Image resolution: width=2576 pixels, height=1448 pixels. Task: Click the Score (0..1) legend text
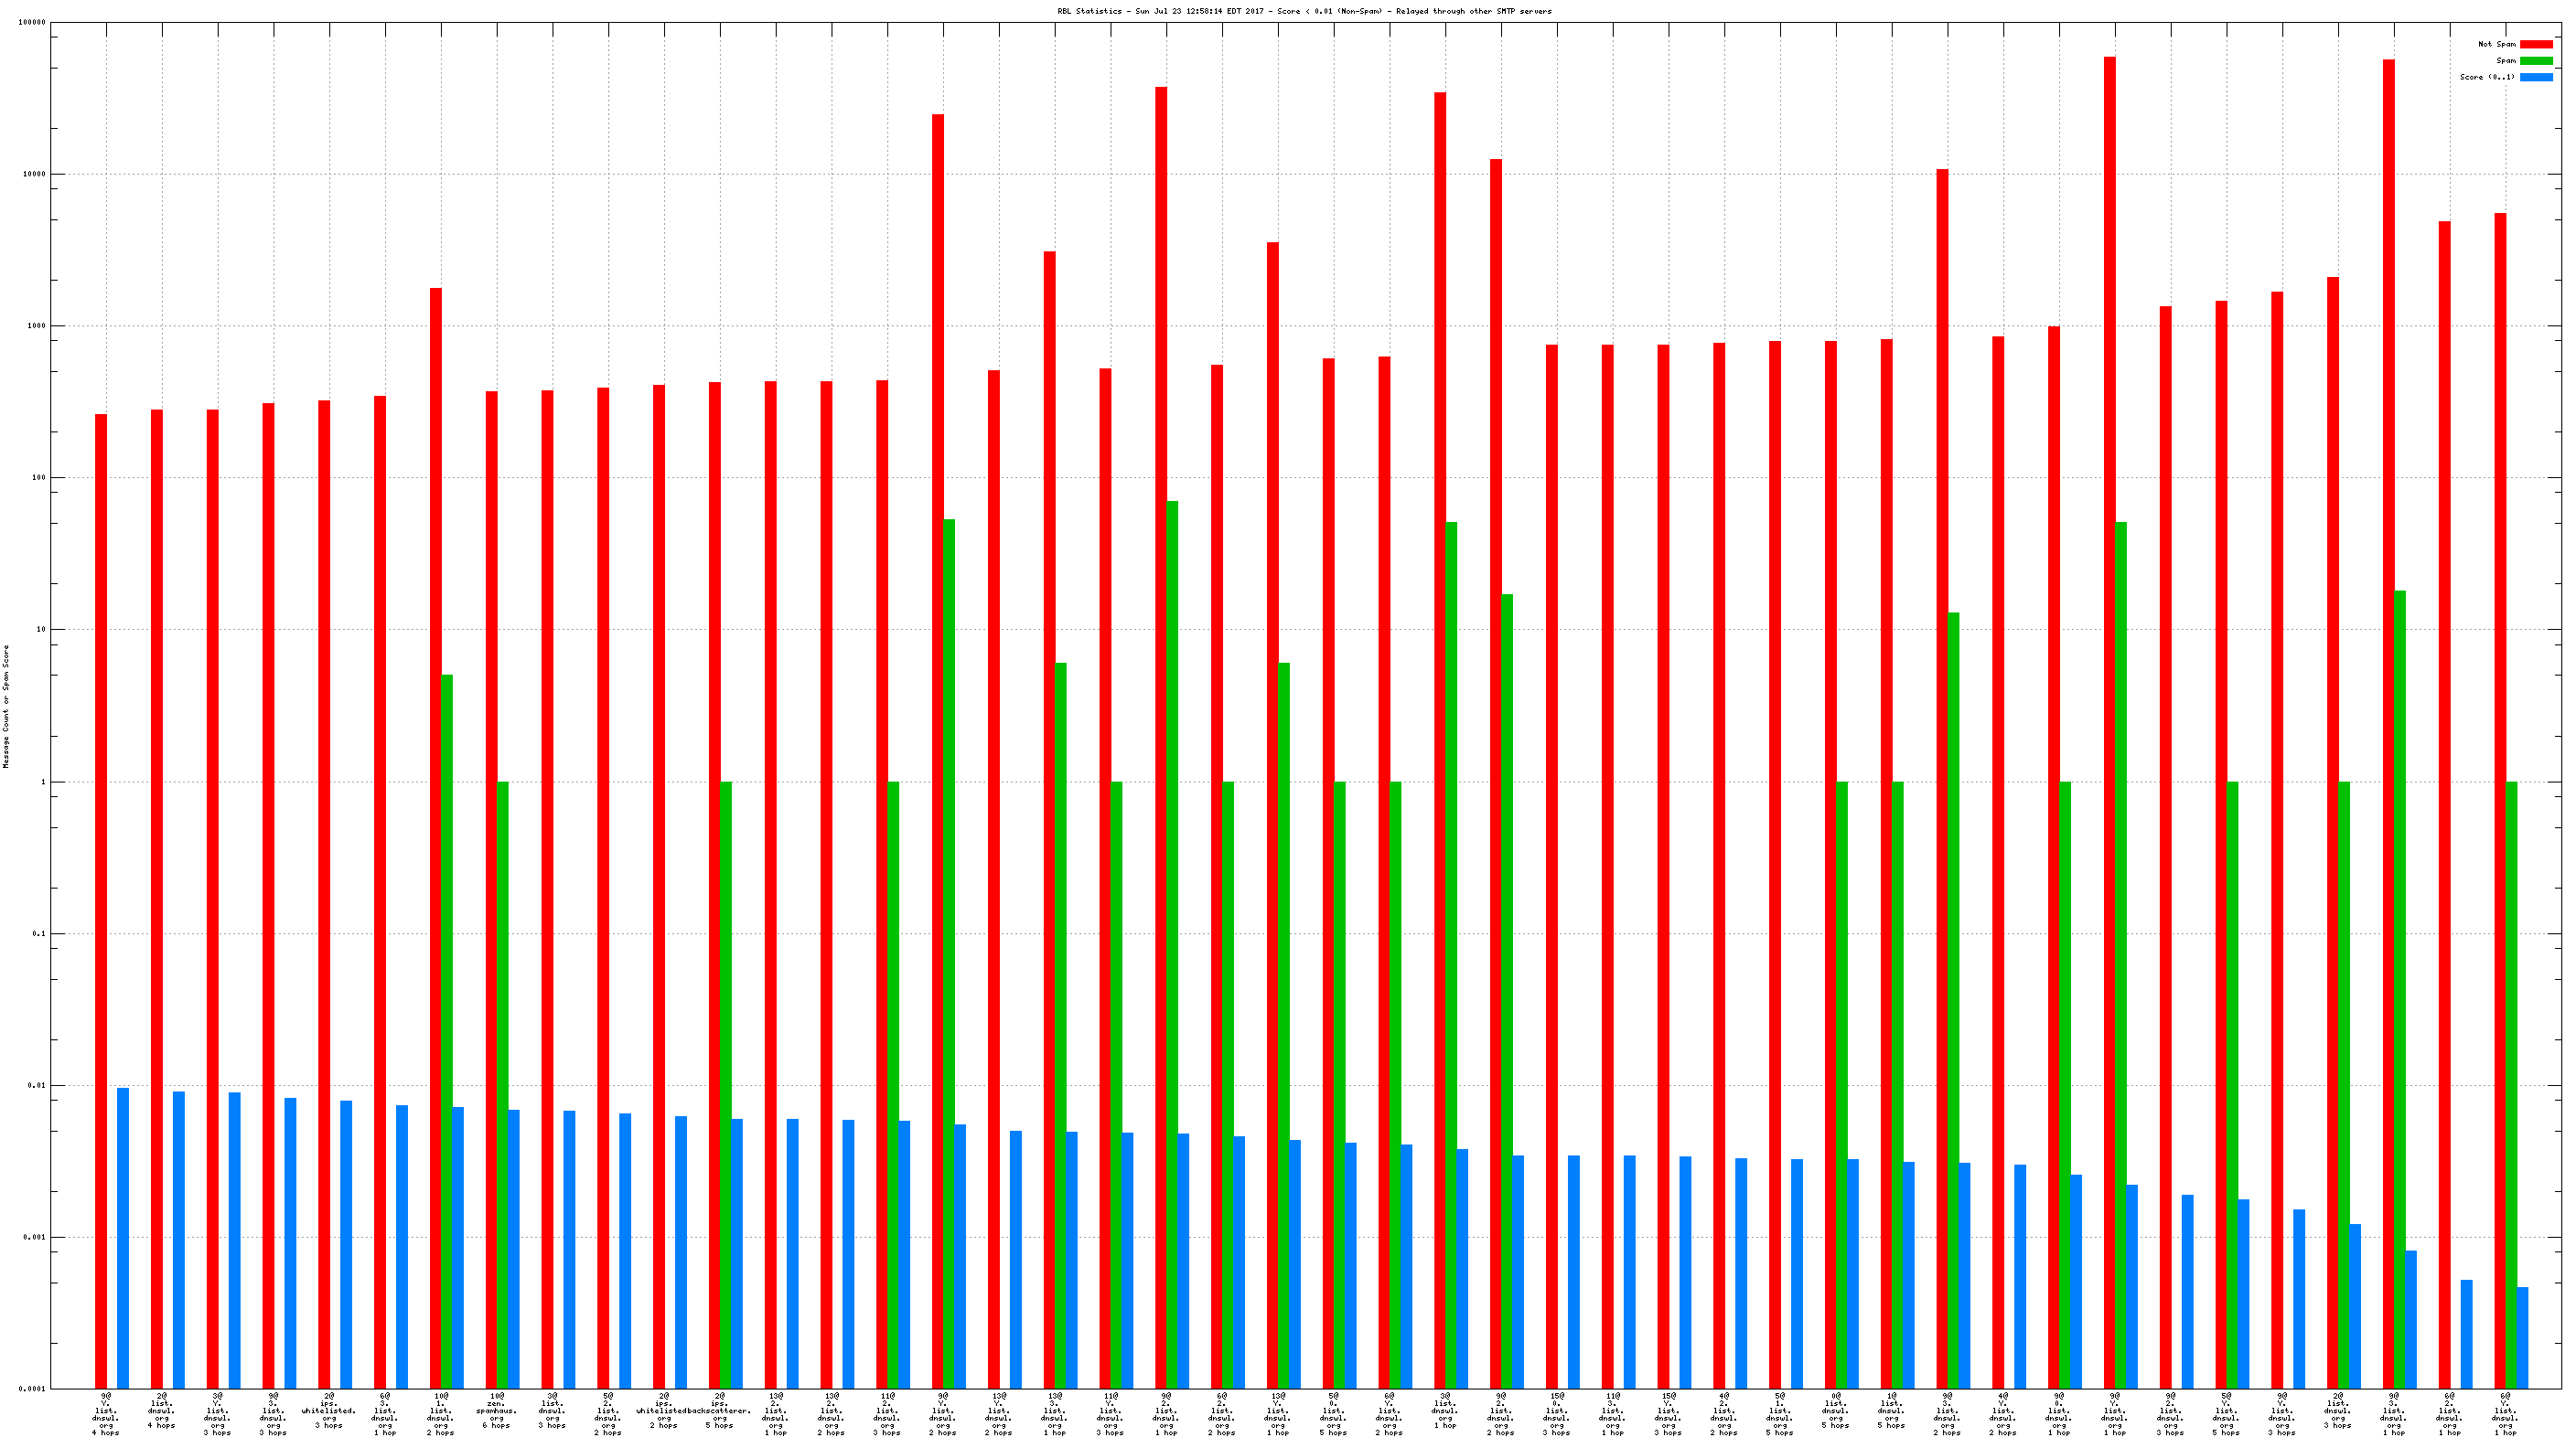click(x=2487, y=77)
